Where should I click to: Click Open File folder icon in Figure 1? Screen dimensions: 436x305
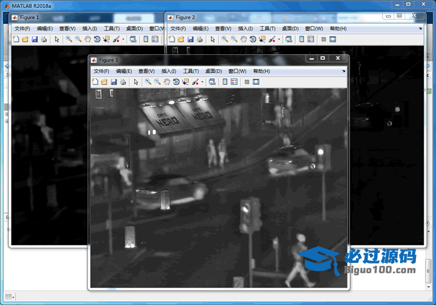(26, 39)
